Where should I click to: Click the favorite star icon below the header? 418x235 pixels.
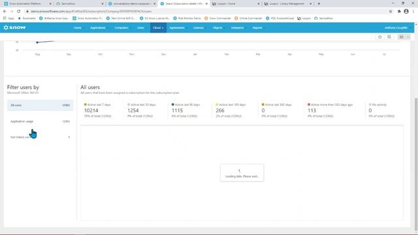point(380,37)
